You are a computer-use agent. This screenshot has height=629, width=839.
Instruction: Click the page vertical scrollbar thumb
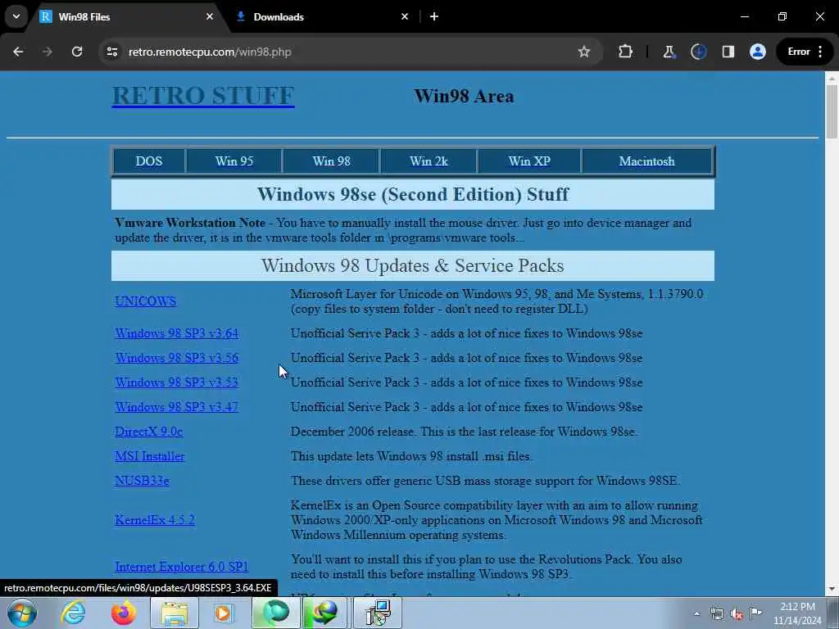832,111
